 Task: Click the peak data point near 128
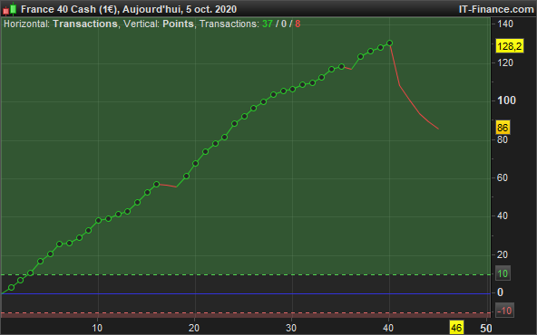pyautogui.click(x=389, y=43)
